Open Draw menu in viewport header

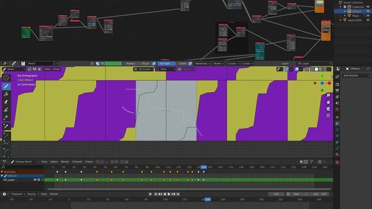pyautogui.click(x=56, y=69)
